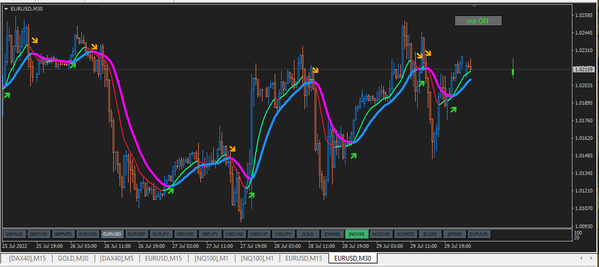Switch chart to GOLD symbol button

point(308,233)
